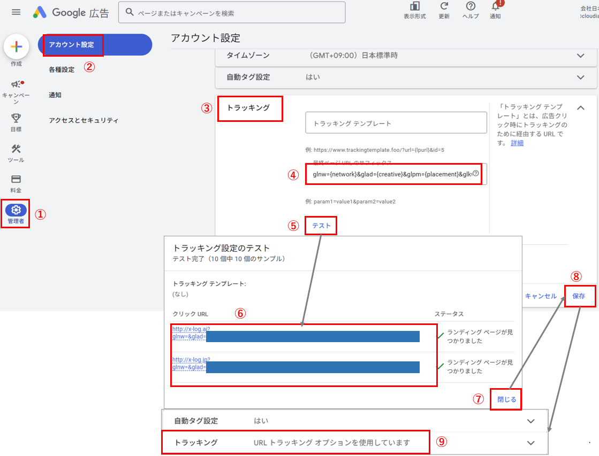Open Tools via wrench icon
This screenshot has height=456, width=599.
[x=16, y=149]
